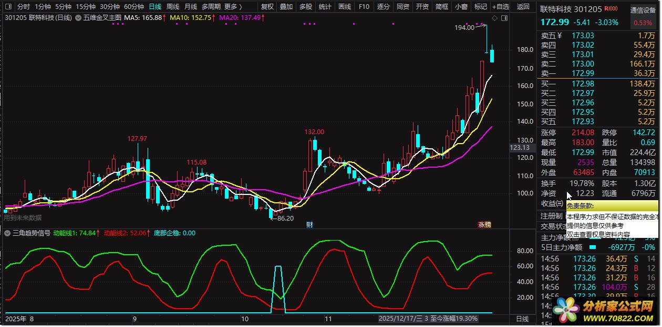Expand the 五维金叉主图 indicator dropdown
The width and height of the screenshot is (662, 327).
pyautogui.click(x=79, y=17)
